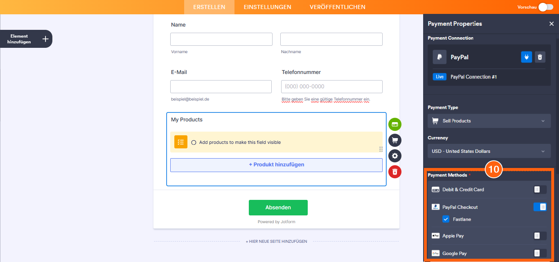This screenshot has height=262, width=559.
Task: Click the green Absenden button
Action: coord(278,207)
